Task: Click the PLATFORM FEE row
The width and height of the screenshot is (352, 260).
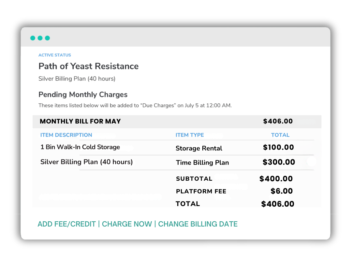Action: [x=201, y=191]
